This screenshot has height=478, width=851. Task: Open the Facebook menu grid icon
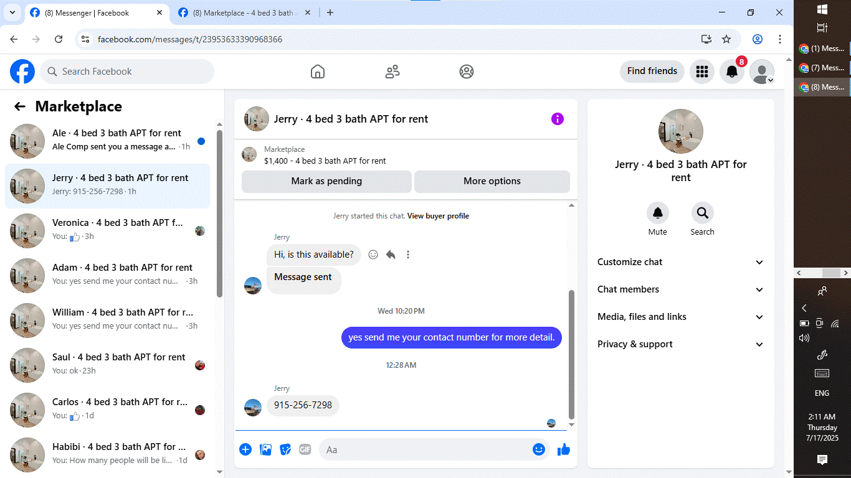(702, 72)
